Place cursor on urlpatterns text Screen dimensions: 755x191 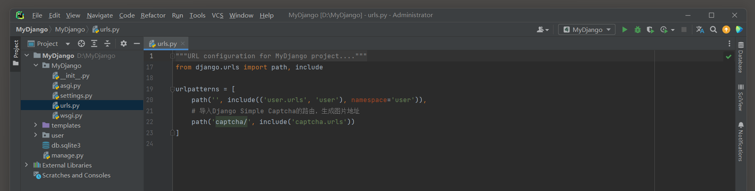point(198,89)
